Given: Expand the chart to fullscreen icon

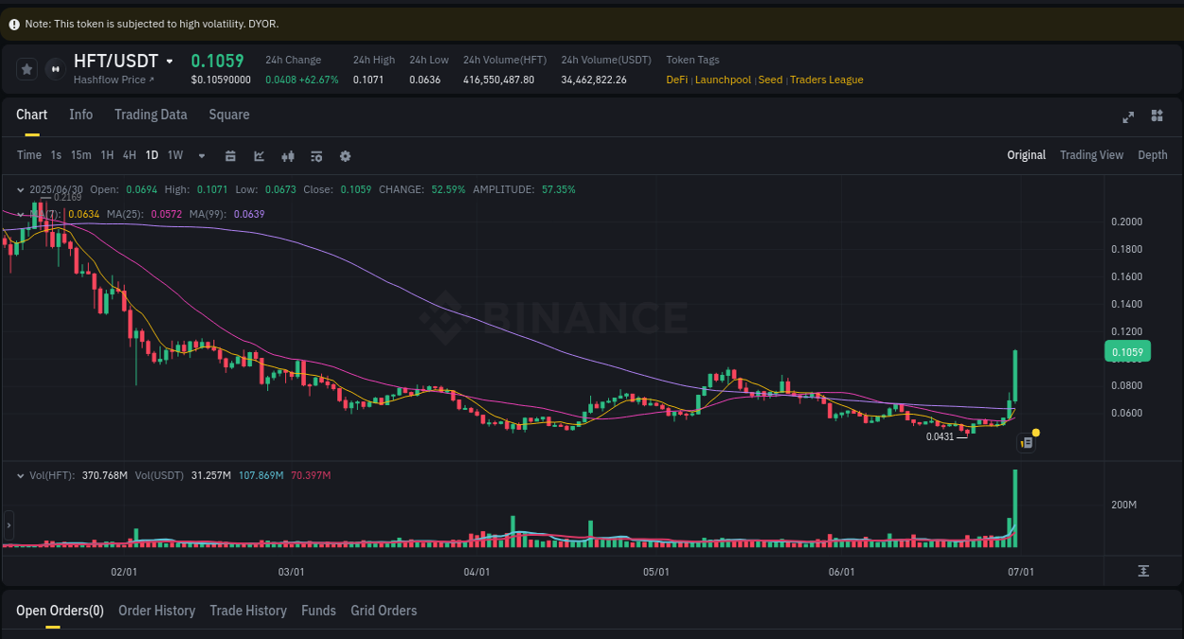Looking at the screenshot, I should pyautogui.click(x=1128, y=116).
